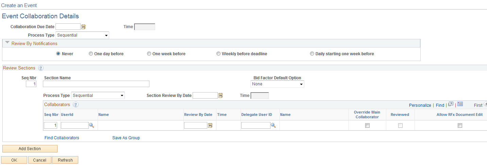Open top Process Type dropdown
This screenshot has width=487, height=165.
(x=82, y=35)
